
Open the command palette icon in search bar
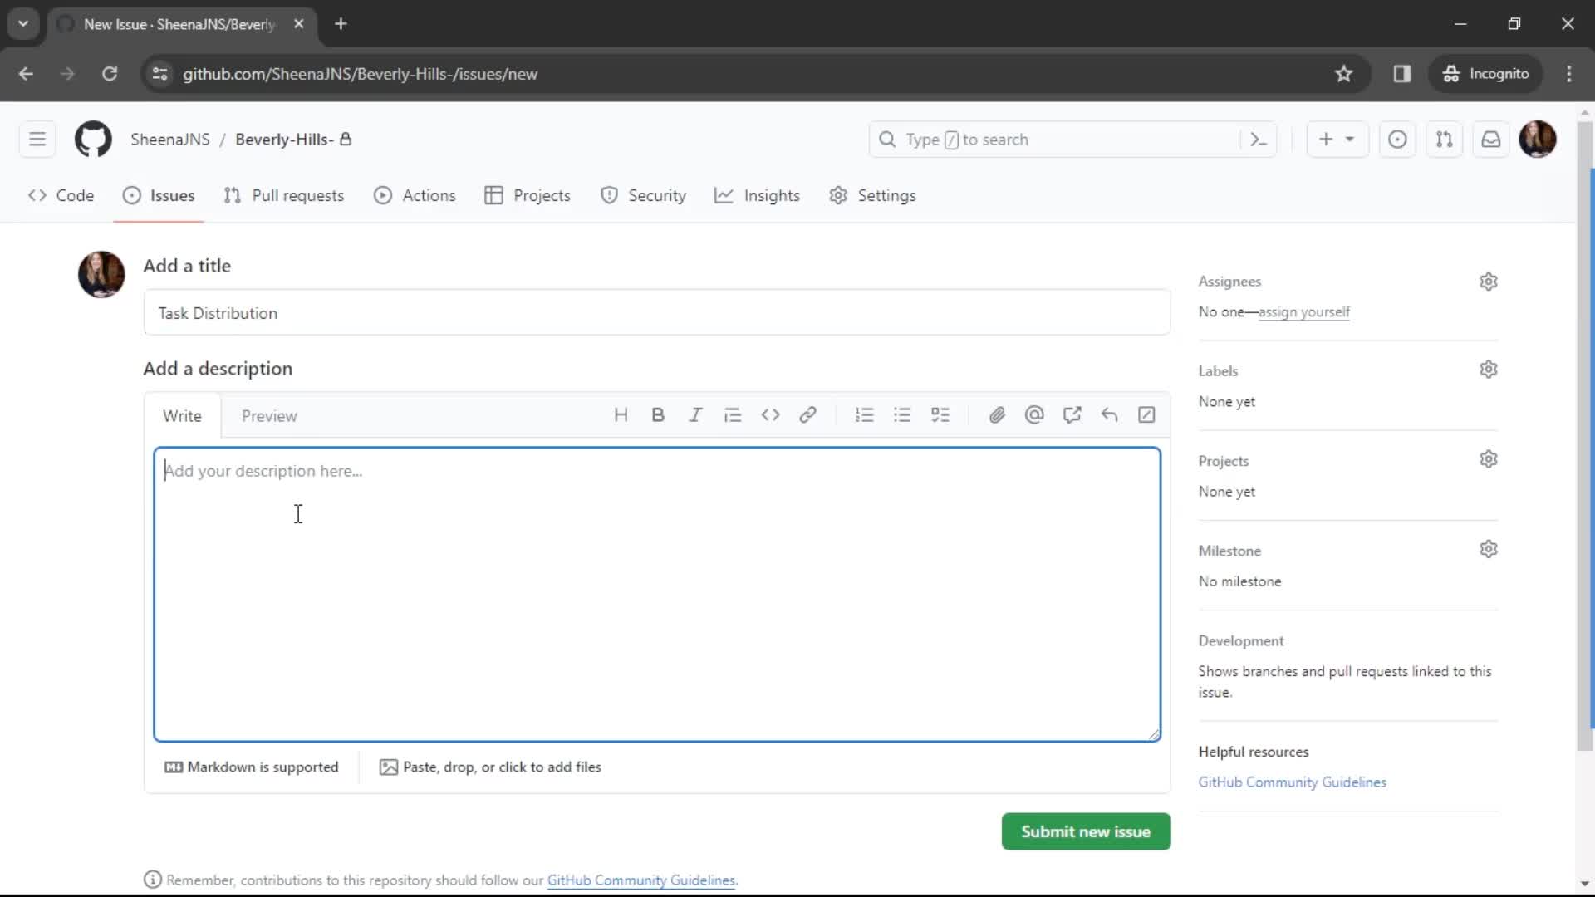[x=1259, y=140]
